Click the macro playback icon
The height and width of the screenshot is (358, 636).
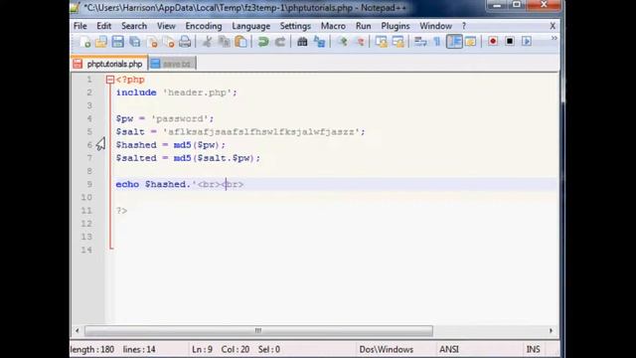click(527, 42)
